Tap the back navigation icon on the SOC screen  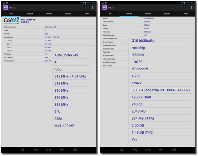click(36, 150)
